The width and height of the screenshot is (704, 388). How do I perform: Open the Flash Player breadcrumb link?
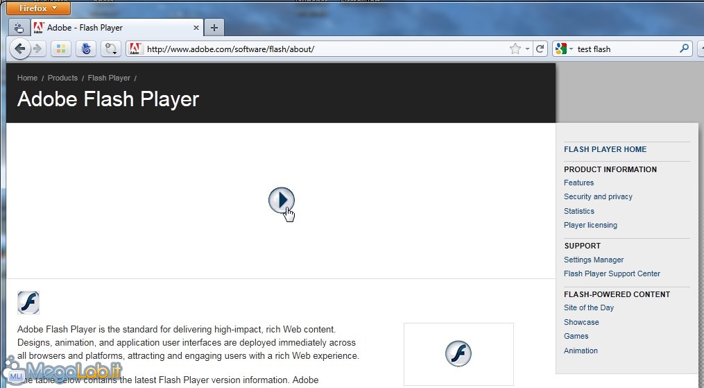pyautogui.click(x=109, y=78)
